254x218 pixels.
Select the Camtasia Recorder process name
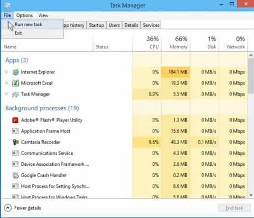(40, 142)
